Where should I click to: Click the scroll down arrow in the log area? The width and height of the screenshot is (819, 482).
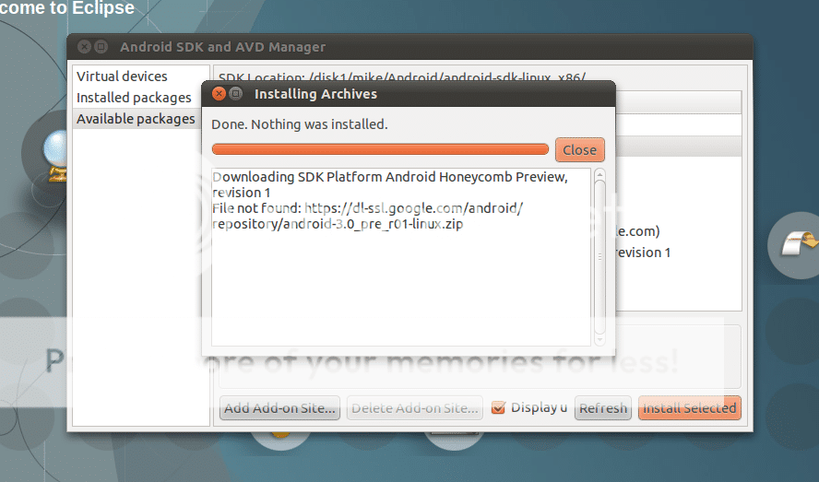pyautogui.click(x=599, y=340)
